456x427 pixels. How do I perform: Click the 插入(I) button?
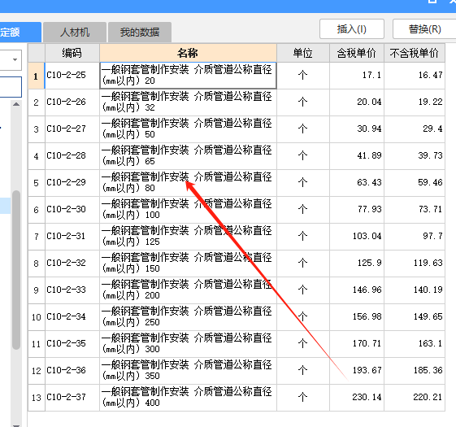(x=352, y=29)
